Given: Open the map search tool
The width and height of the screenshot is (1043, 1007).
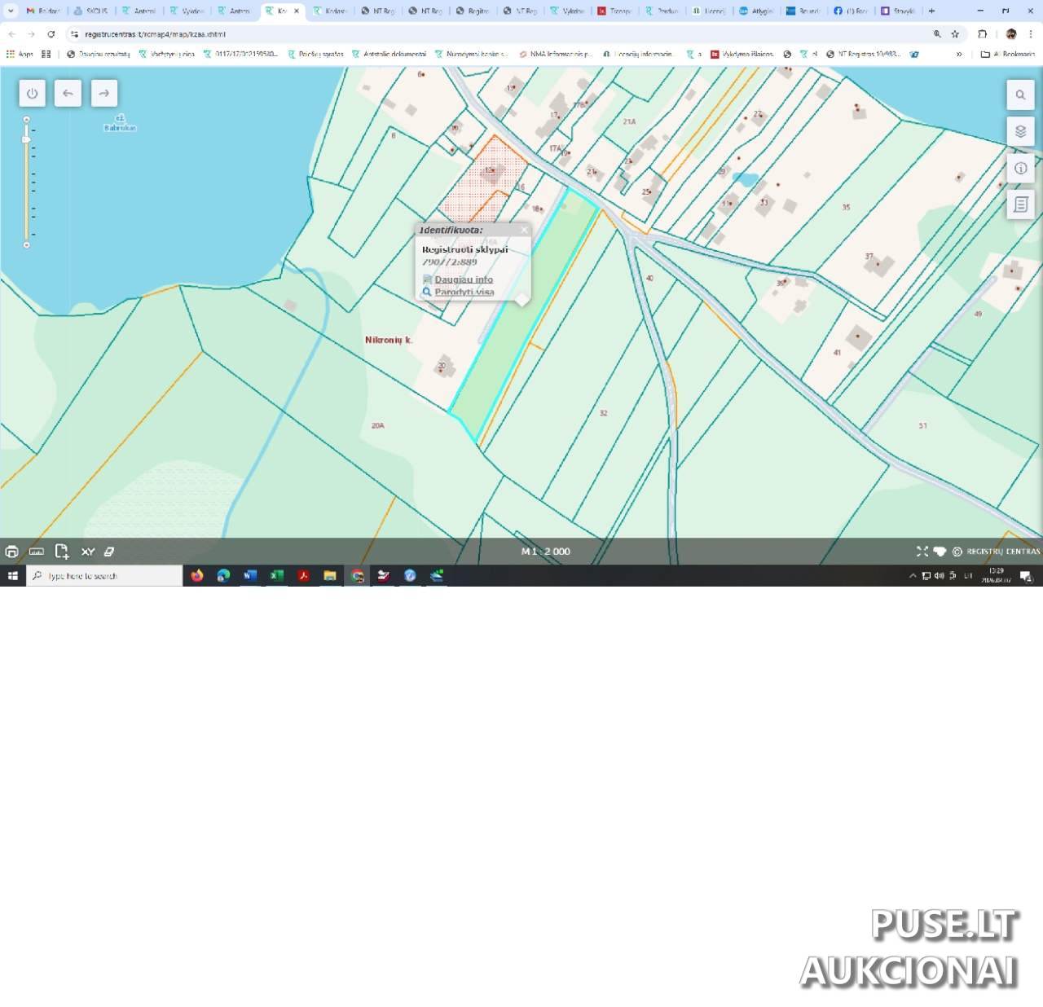Looking at the screenshot, I should [x=1020, y=95].
